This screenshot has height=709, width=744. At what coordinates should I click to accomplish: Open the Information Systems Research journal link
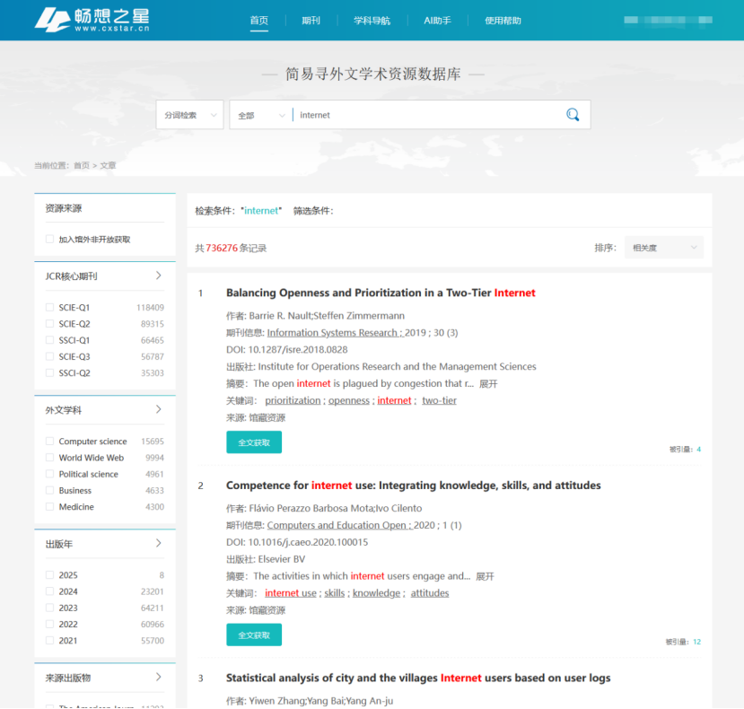(333, 333)
